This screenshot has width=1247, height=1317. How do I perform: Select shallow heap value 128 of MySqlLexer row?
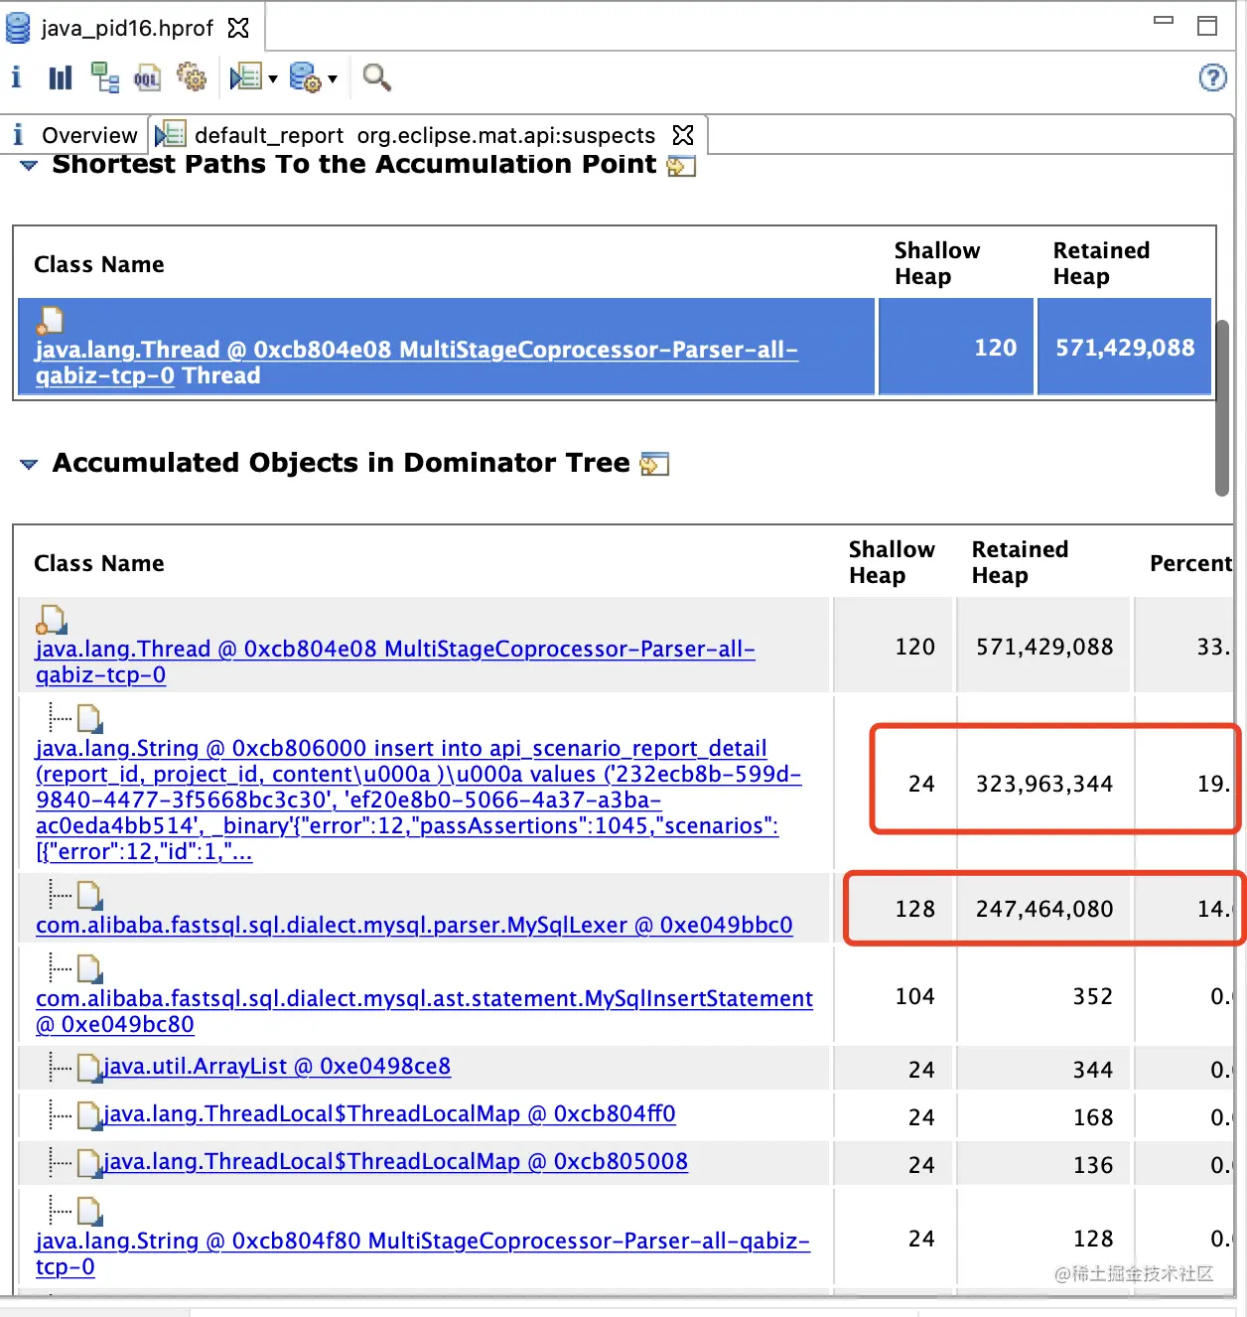915,909
